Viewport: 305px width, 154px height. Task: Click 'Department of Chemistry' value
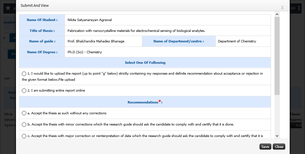237,41
